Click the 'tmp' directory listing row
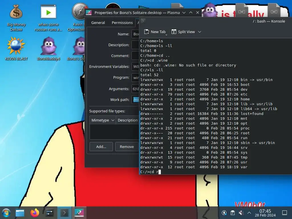Image resolution: width=292 pixels, height=219 pixels. click(194, 157)
